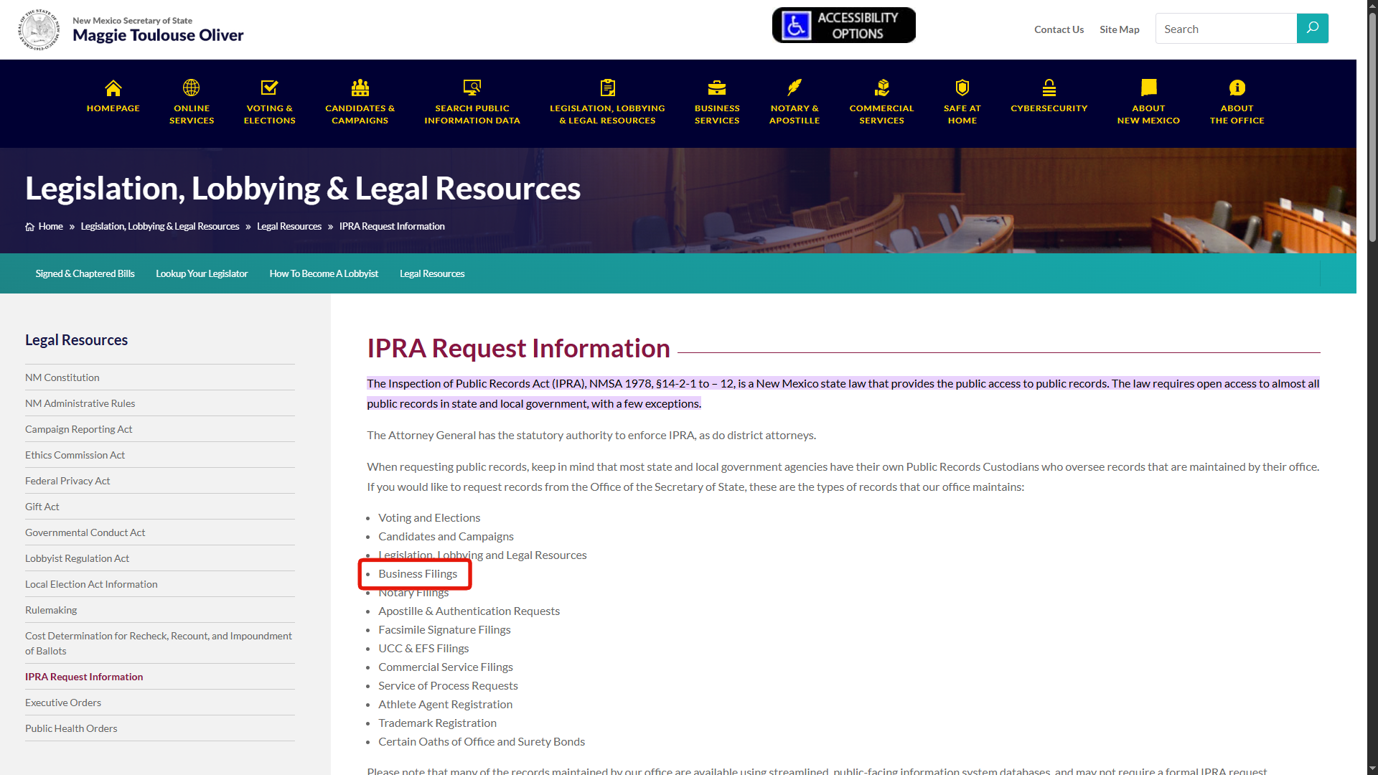Click the Homepage house icon
The image size is (1378, 775).
(113, 88)
